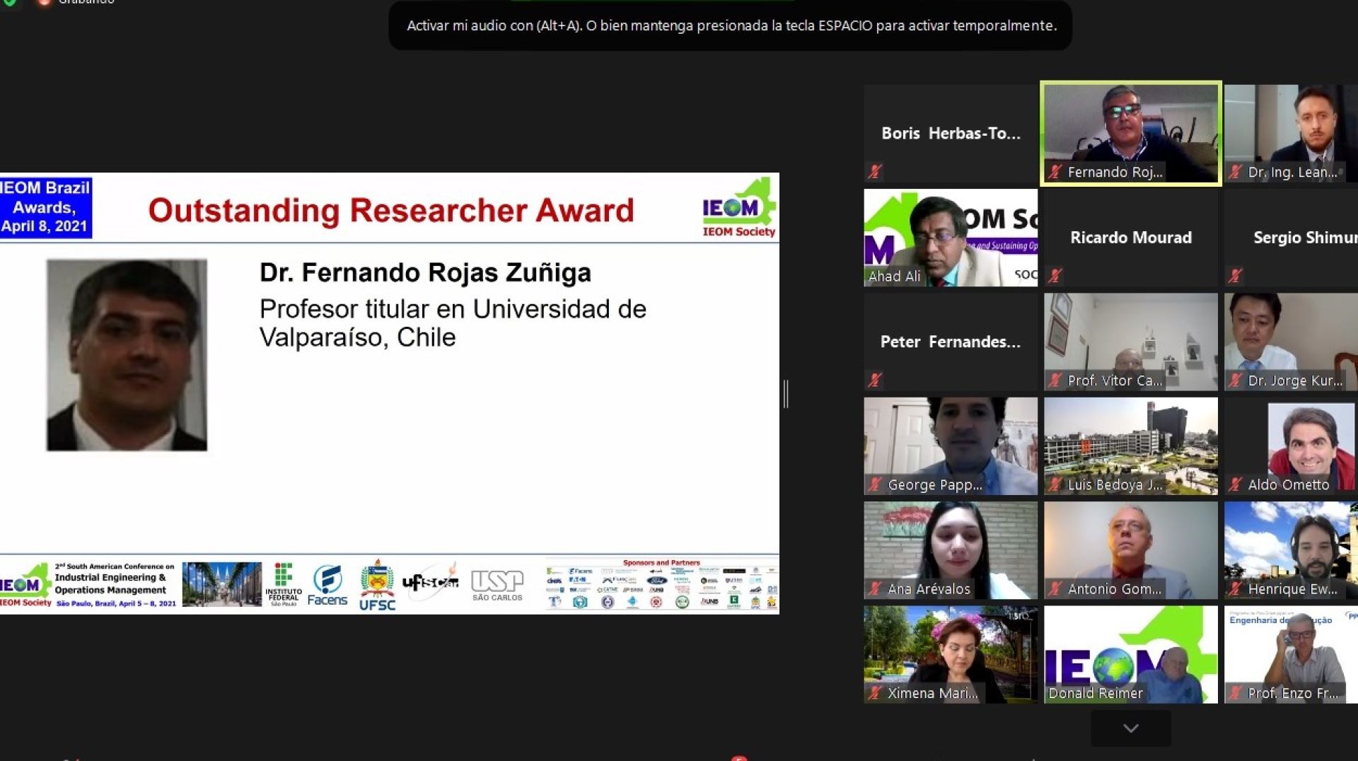Viewport: 1358px width, 761px height.
Task: Click the muted mic icon on Boris Herbas-To... tile
Action: 875,171
